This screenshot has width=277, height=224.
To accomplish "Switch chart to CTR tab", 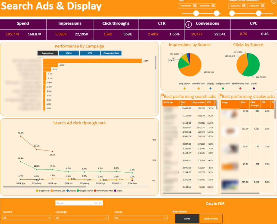I will 90,53.
